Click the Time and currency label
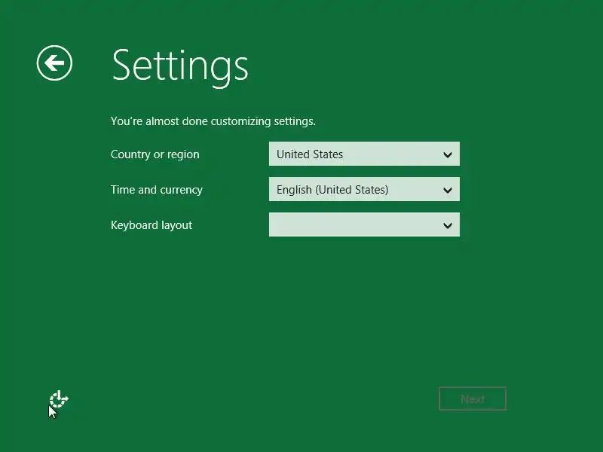 click(x=157, y=190)
